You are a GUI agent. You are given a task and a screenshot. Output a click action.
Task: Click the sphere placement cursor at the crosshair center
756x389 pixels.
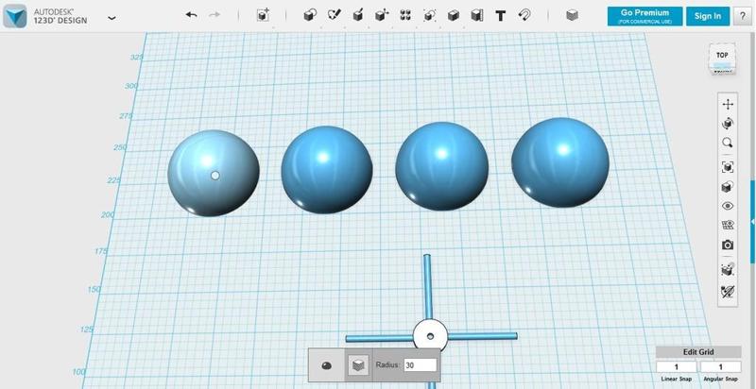[430, 336]
